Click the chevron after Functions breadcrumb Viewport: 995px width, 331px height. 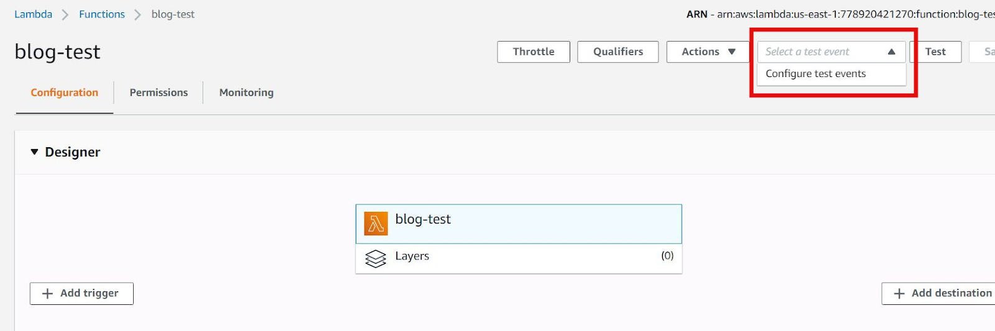click(138, 15)
